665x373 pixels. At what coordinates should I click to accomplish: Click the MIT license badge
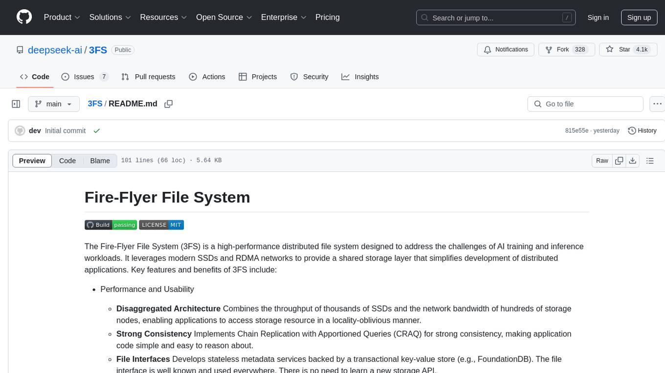coord(161,225)
